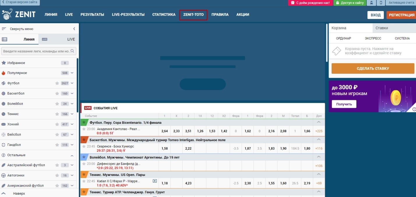Click the hamburger icon next to Свернуть меню
Image resolution: width=416 pixels, height=197 pixels.
pos(4,29)
